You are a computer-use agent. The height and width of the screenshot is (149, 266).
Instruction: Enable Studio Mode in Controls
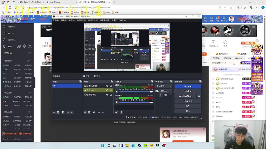(188, 101)
